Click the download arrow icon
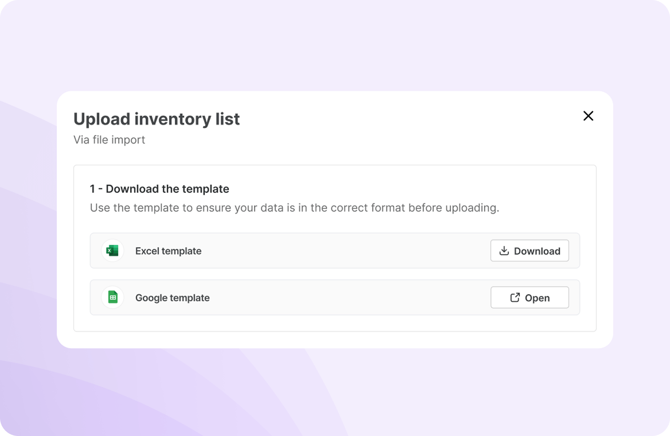The image size is (670, 436). [504, 251]
